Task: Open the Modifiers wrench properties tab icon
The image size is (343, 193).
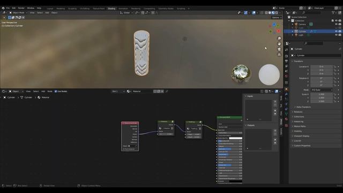Action: (x=286, y=94)
